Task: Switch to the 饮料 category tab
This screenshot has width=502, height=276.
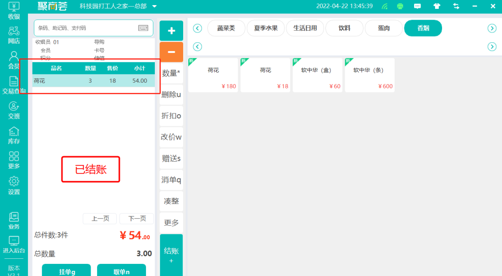Action: point(344,28)
